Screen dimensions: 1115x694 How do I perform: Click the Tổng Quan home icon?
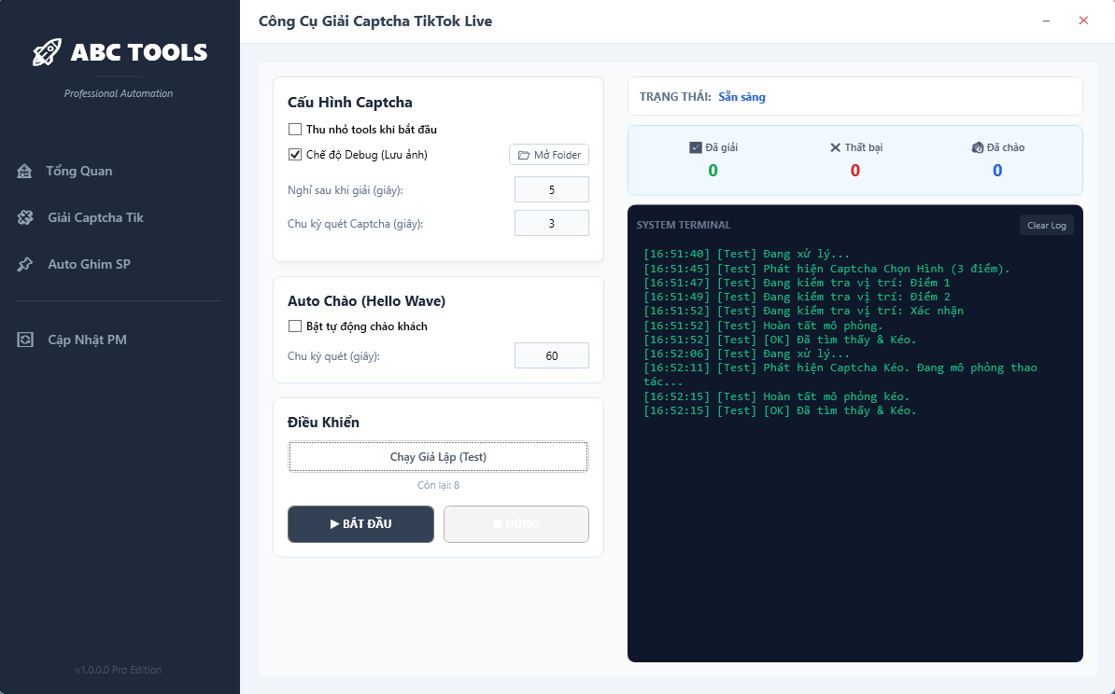click(25, 171)
